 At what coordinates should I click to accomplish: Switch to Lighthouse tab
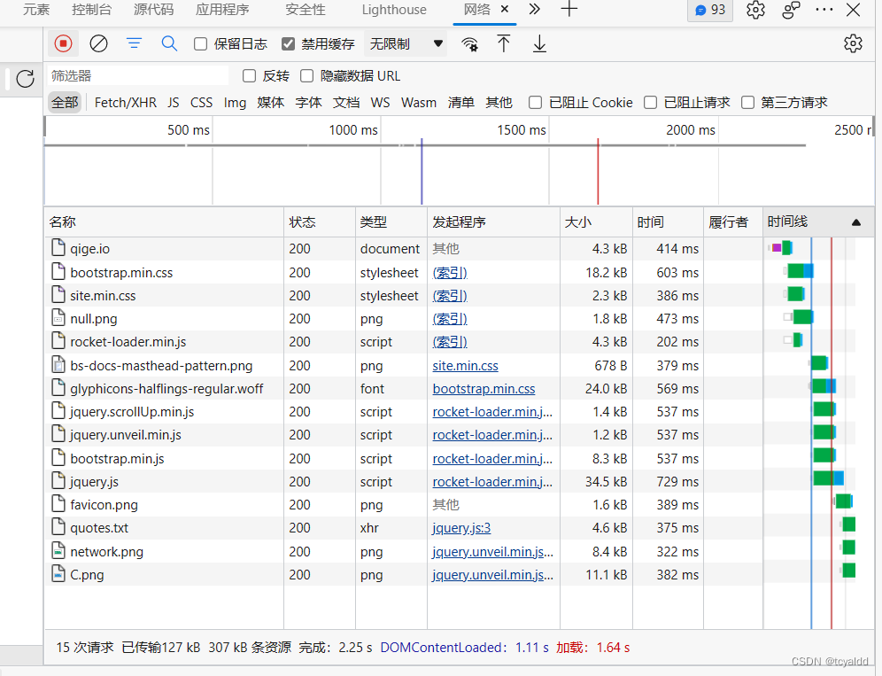pos(394,10)
